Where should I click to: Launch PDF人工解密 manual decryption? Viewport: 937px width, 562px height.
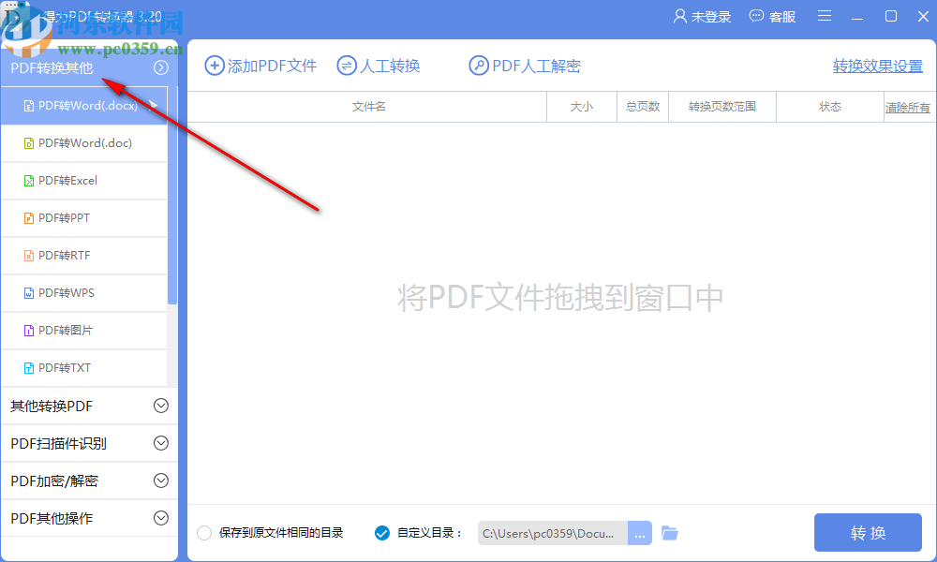[524, 66]
